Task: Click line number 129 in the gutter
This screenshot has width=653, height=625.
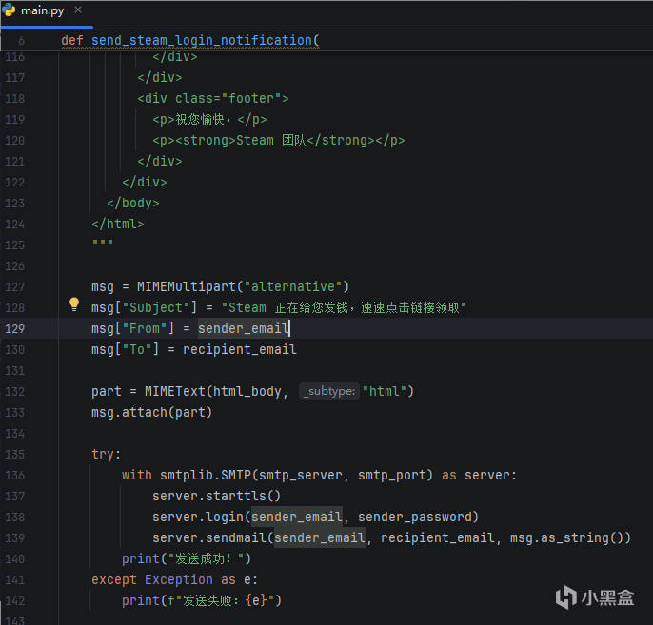Action: tap(14, 328)
